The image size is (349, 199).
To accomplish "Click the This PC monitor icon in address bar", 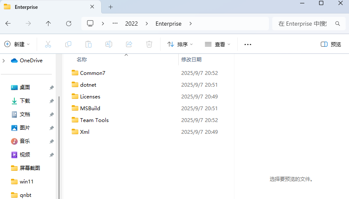I will pyautogui.click(x=90, y=23).
